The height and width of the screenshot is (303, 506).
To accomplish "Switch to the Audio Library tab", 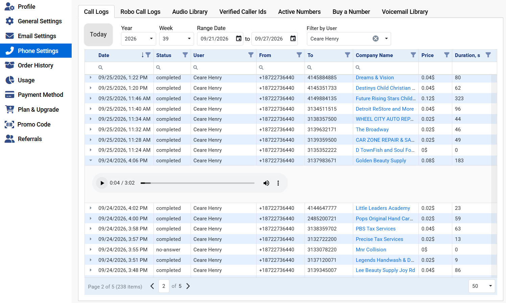I will point(190,12).
